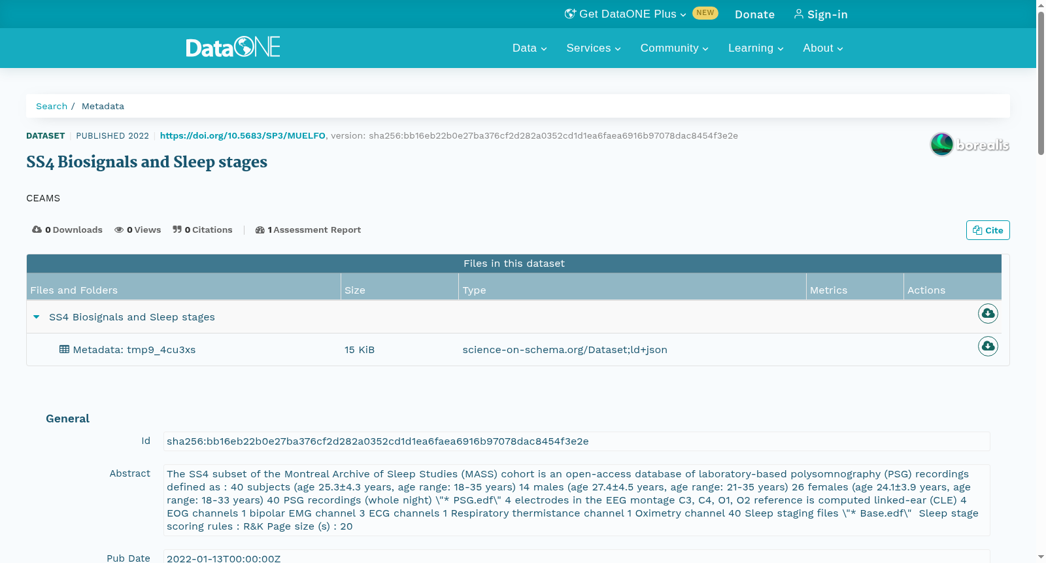Expand the Data menu
The width and height of the screenshot is (1046, 563).
[530, 48]
